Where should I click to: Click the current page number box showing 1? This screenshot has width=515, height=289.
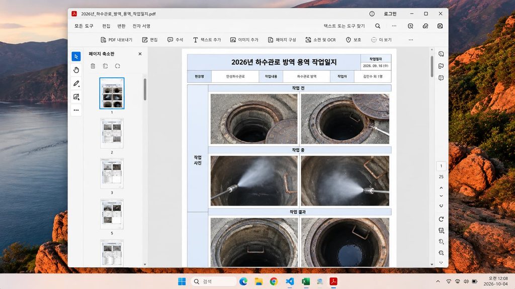click(x=441, y=166)
